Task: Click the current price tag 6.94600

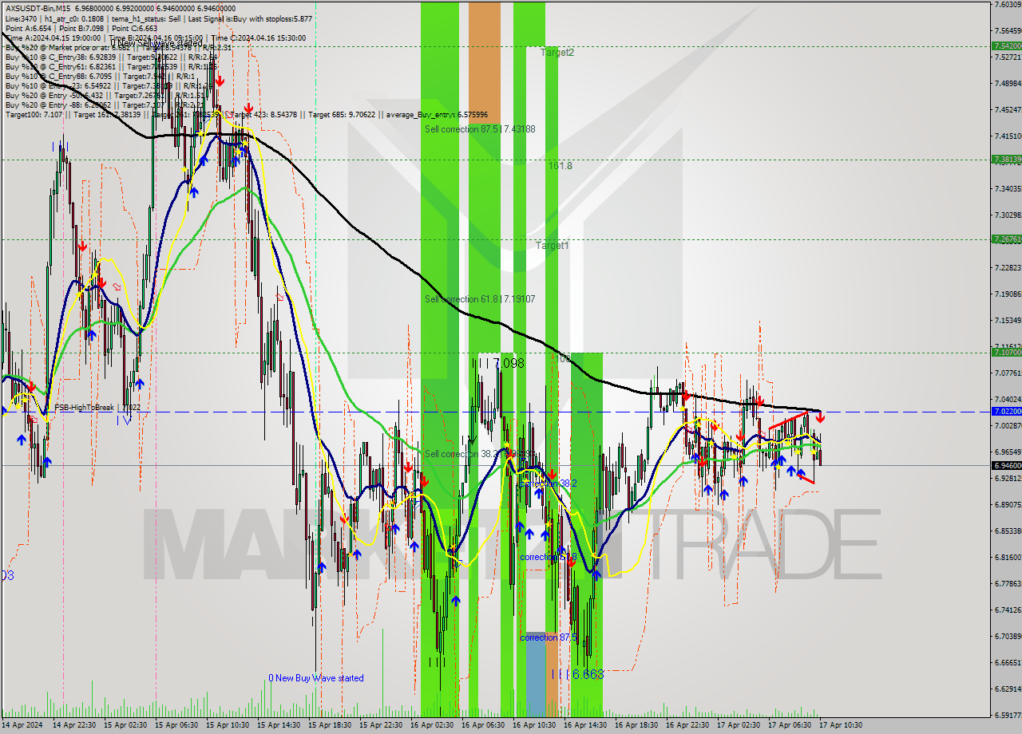Action: [1006, 465]
